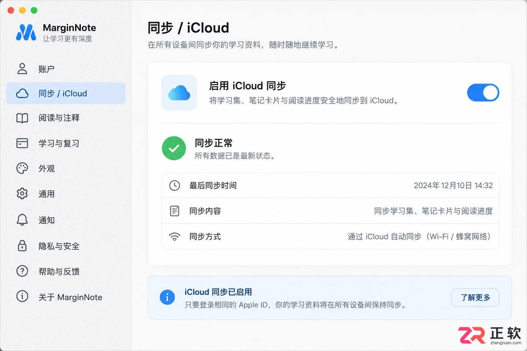The height and width of the screenshot is (351, 527).
Task: Click the 了解更多 button
Action: click(x=475, y=298)
